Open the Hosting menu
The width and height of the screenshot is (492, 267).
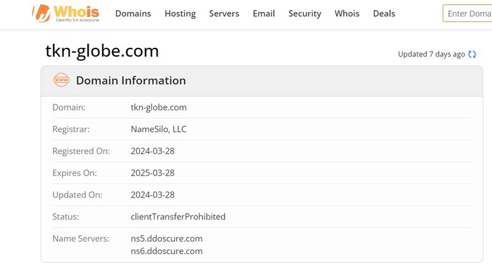(180, 14)
